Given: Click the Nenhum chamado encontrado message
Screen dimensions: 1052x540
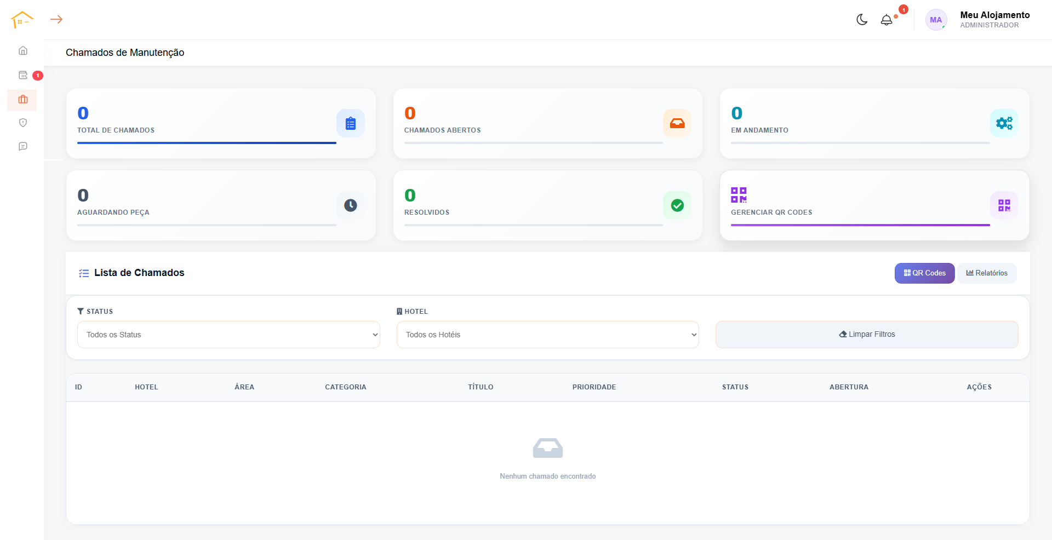Looking at the screenshot, I should [x=548, y=476].
